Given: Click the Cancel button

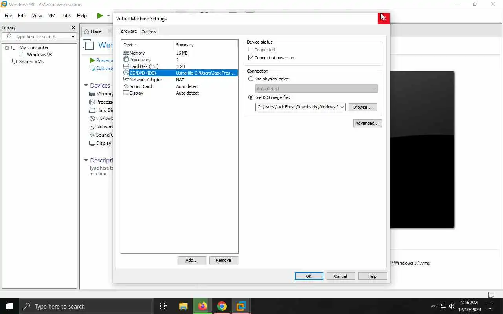Looking at the screenshot, I should (341, 276).
